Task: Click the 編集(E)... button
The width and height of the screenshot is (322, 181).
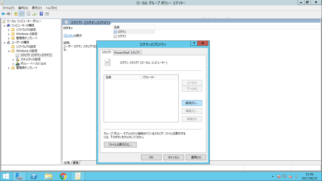Action: pos(192,111)
